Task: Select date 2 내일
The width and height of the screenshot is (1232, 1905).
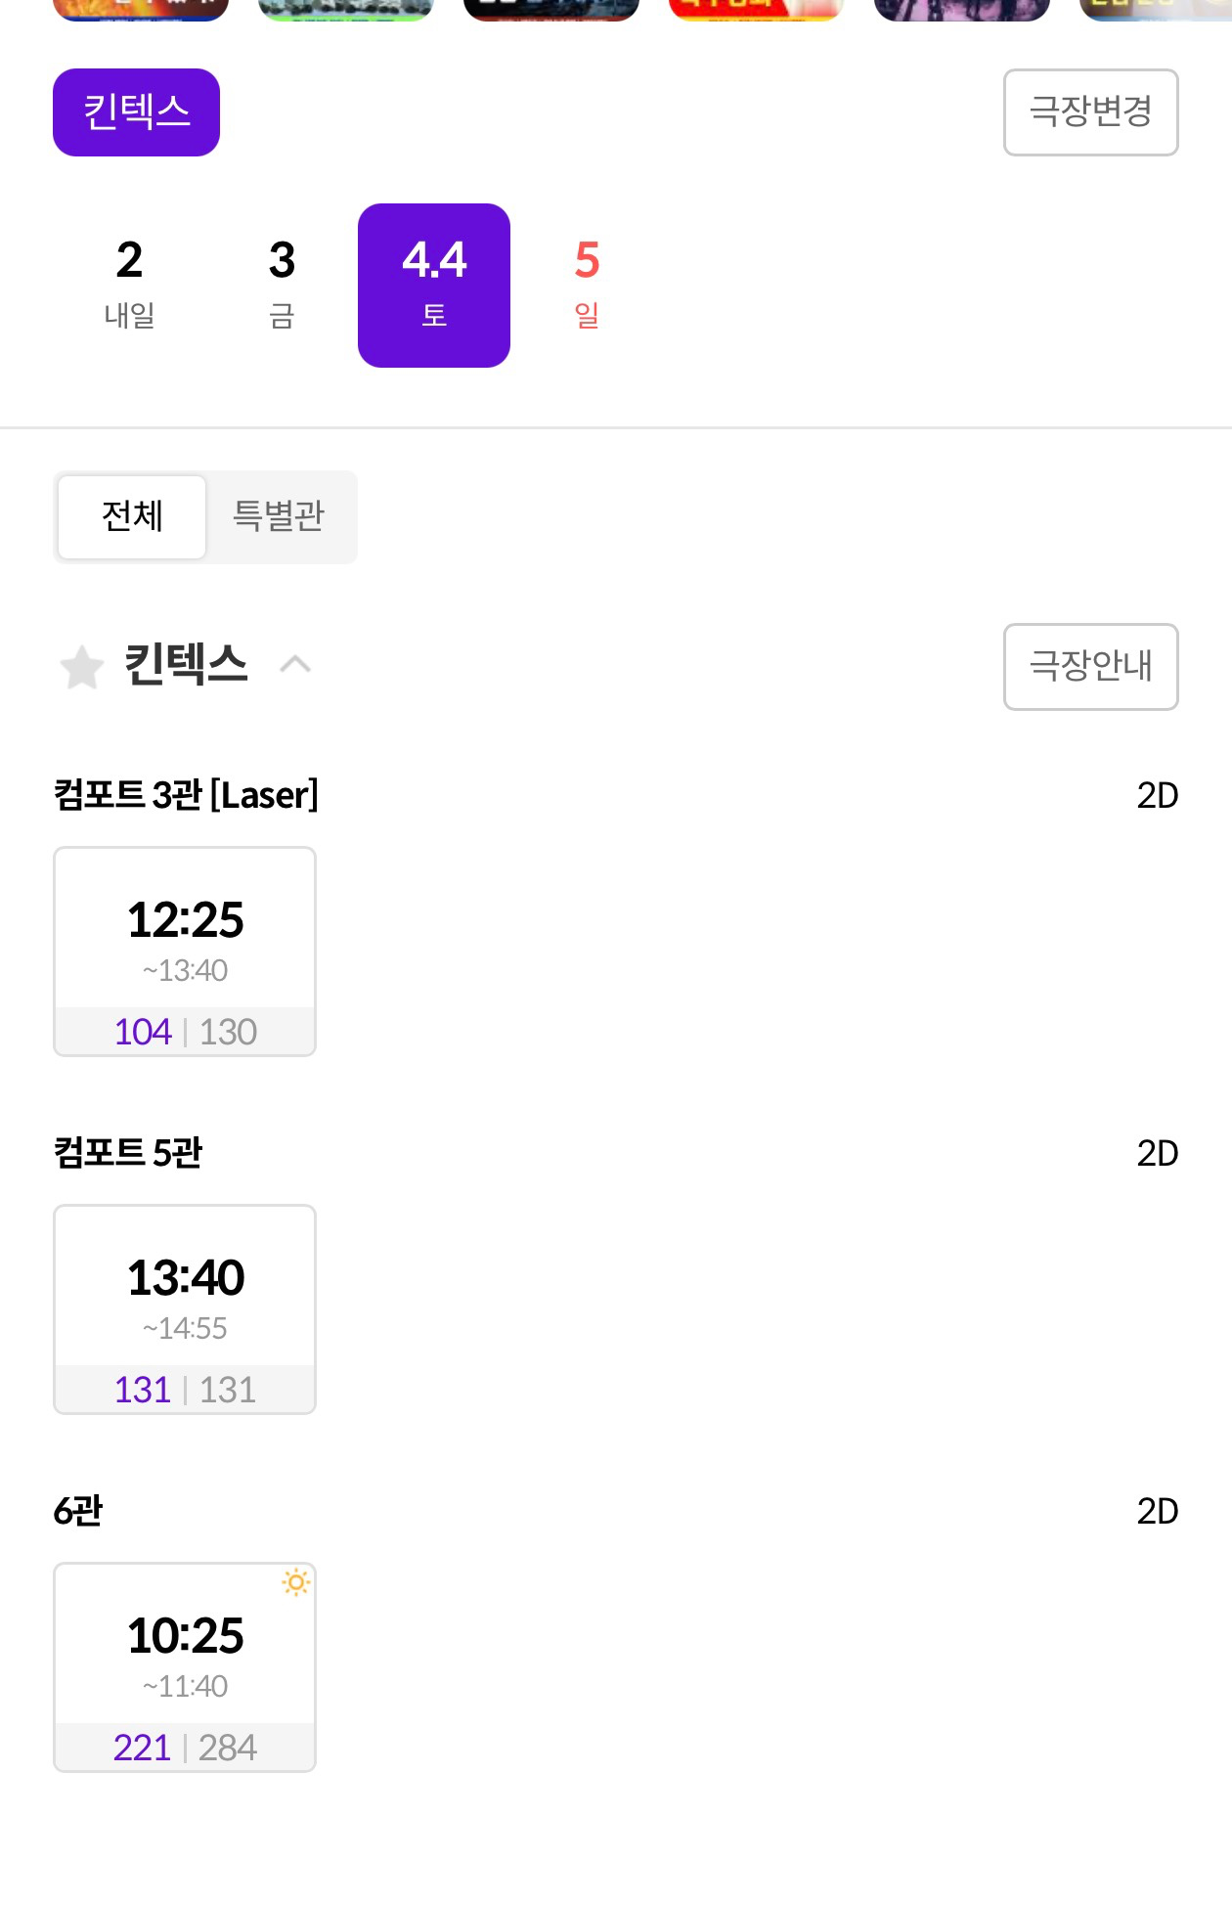Action: (x=129, y=285)
